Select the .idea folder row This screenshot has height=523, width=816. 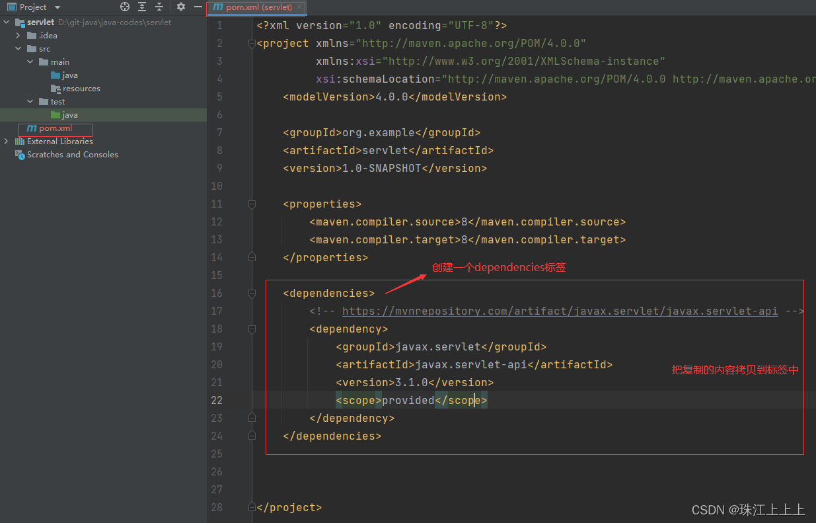click(103, 36)
